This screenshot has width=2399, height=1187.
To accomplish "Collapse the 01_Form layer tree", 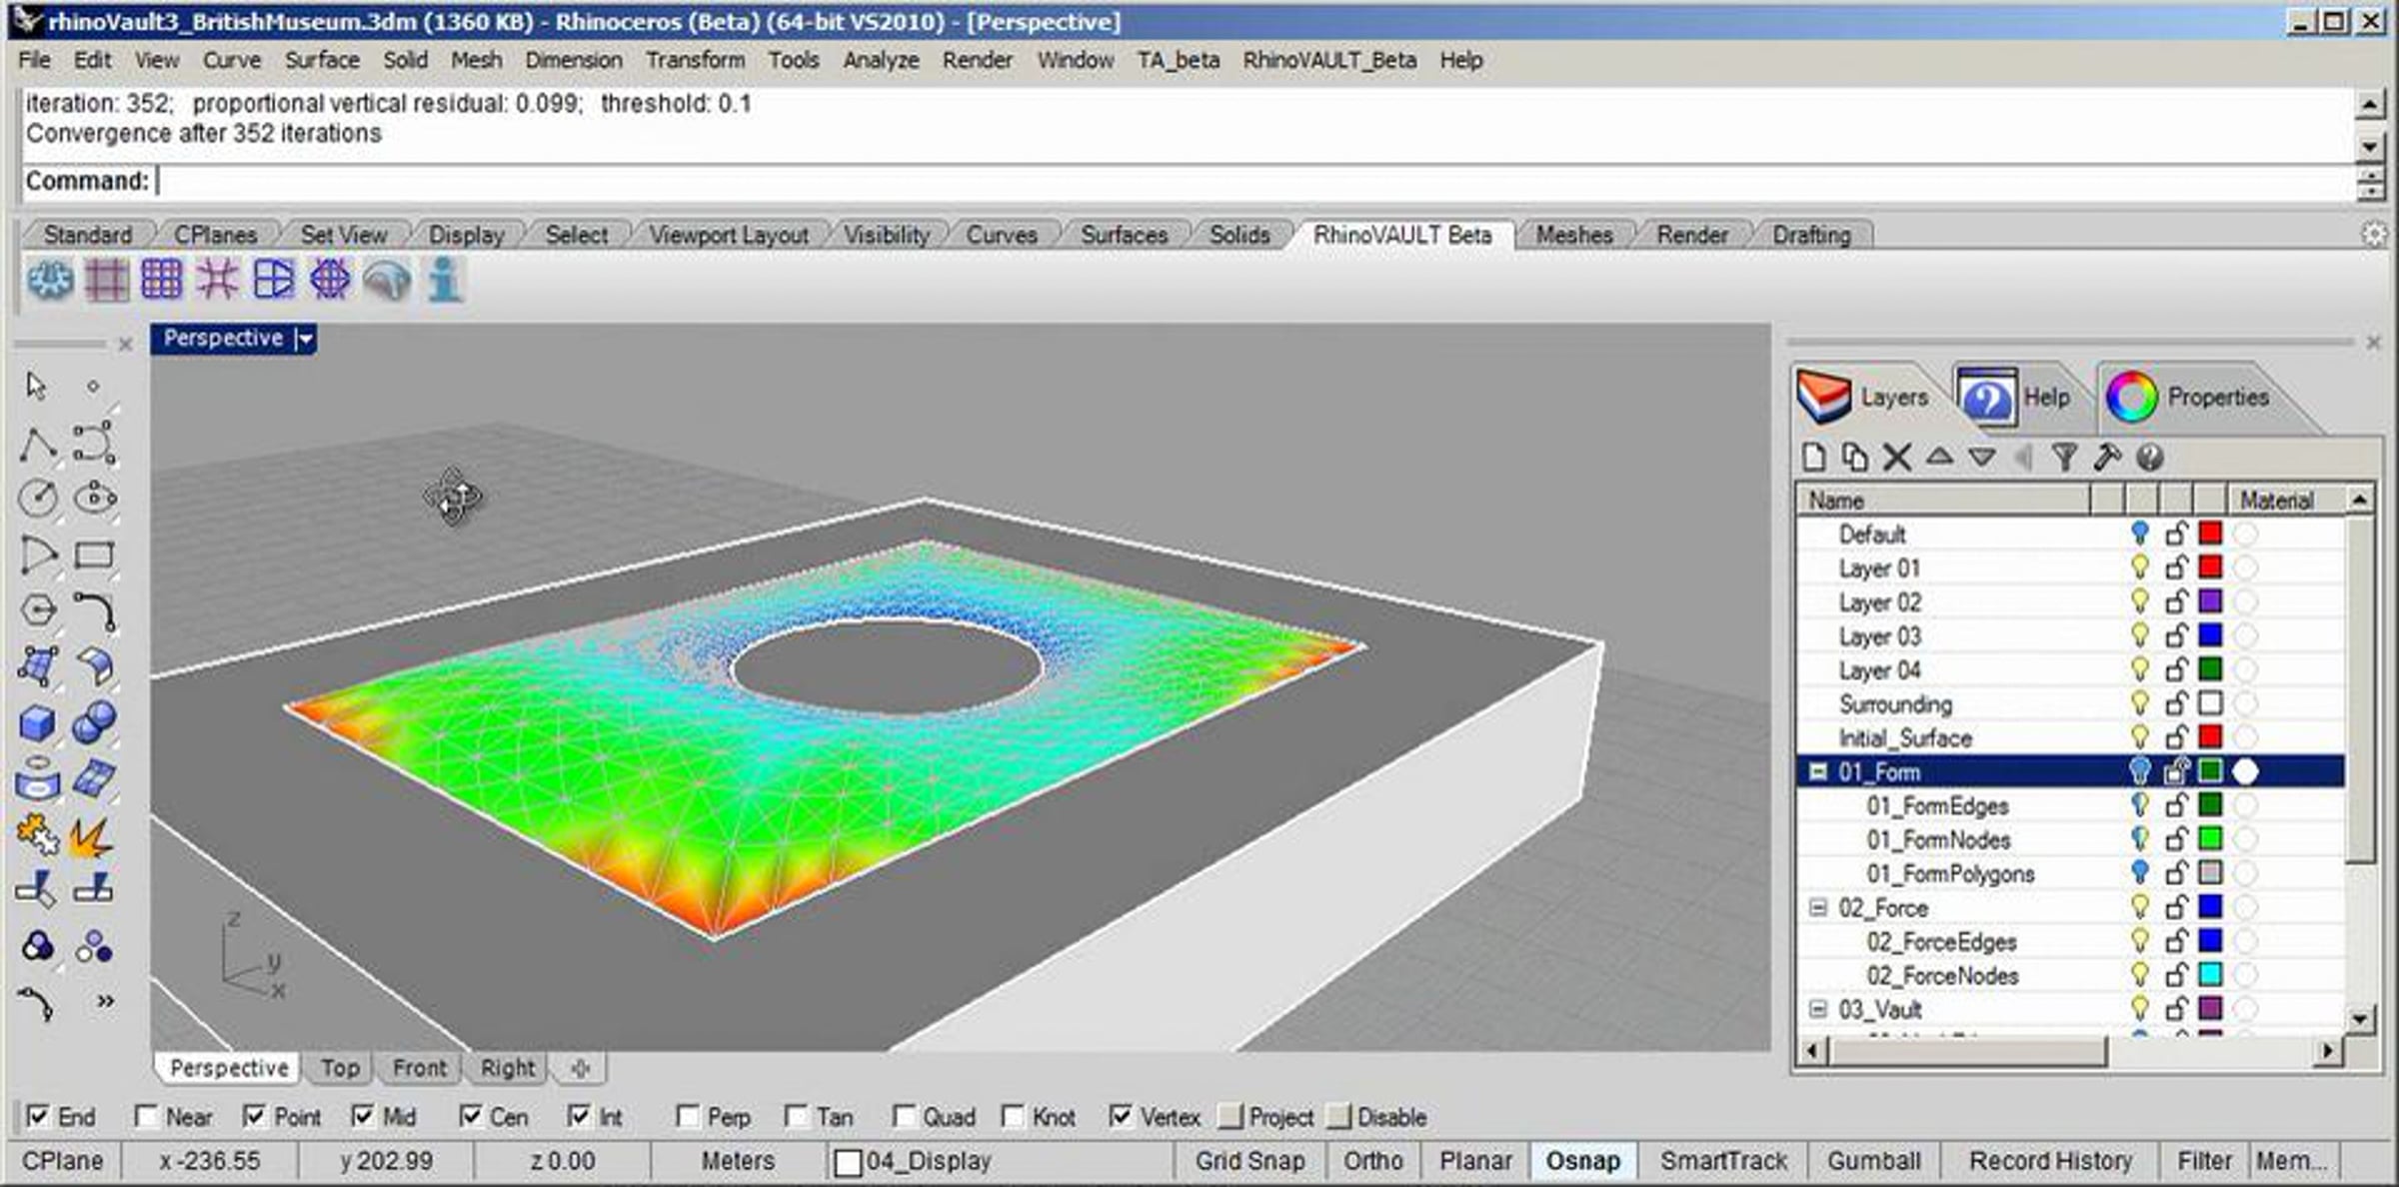I will click(x=1818, y=771).
